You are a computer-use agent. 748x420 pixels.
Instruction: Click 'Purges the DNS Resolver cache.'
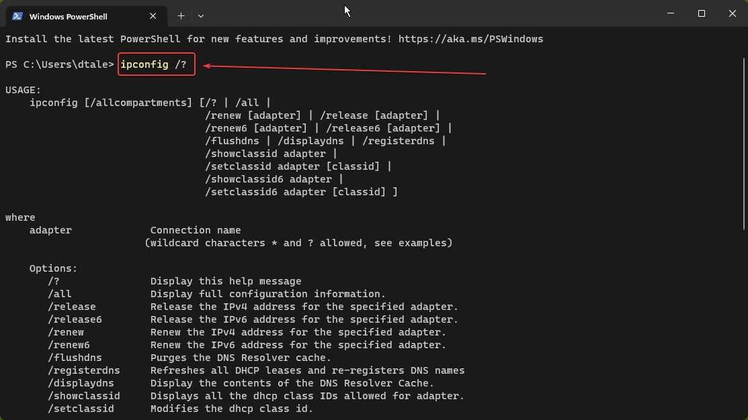tap(241, 358)
